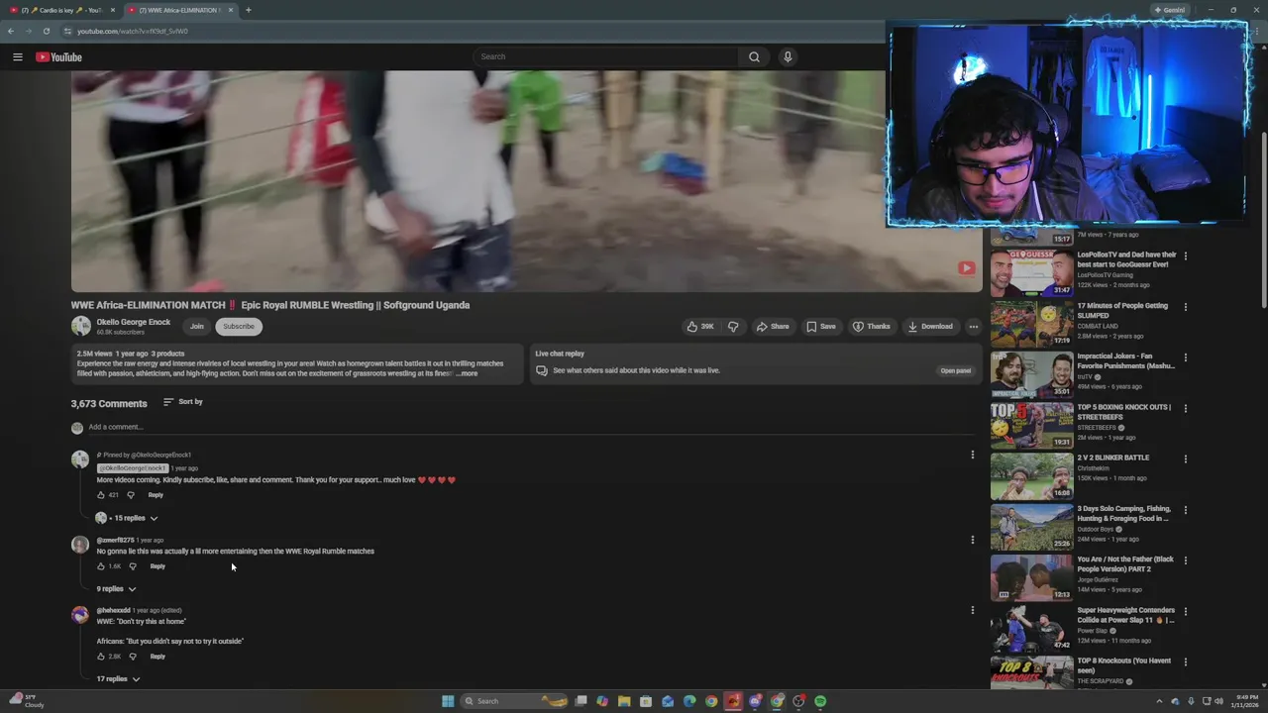Expand the 17 replies thread
The image size is (1268, 713).
pyautogui.click(x=118, y=679)
